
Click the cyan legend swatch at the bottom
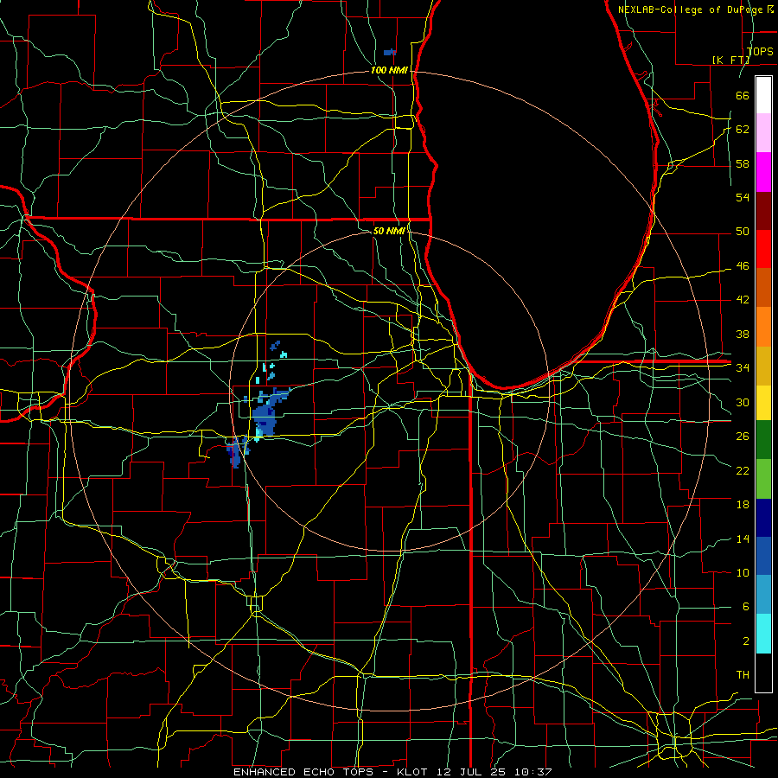click(763, 634)
